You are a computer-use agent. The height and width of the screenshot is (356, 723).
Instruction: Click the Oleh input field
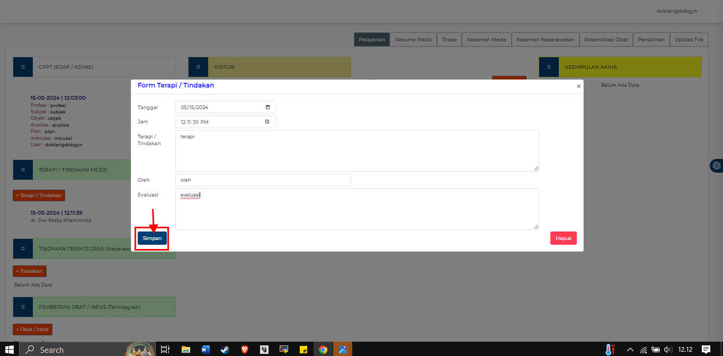coord(263,180)
